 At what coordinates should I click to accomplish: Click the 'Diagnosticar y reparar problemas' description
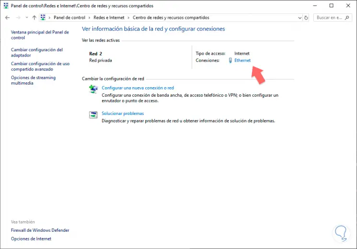coord(188,121)
